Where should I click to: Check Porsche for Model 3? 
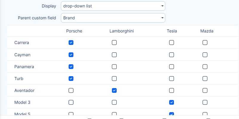pos(71,102)
